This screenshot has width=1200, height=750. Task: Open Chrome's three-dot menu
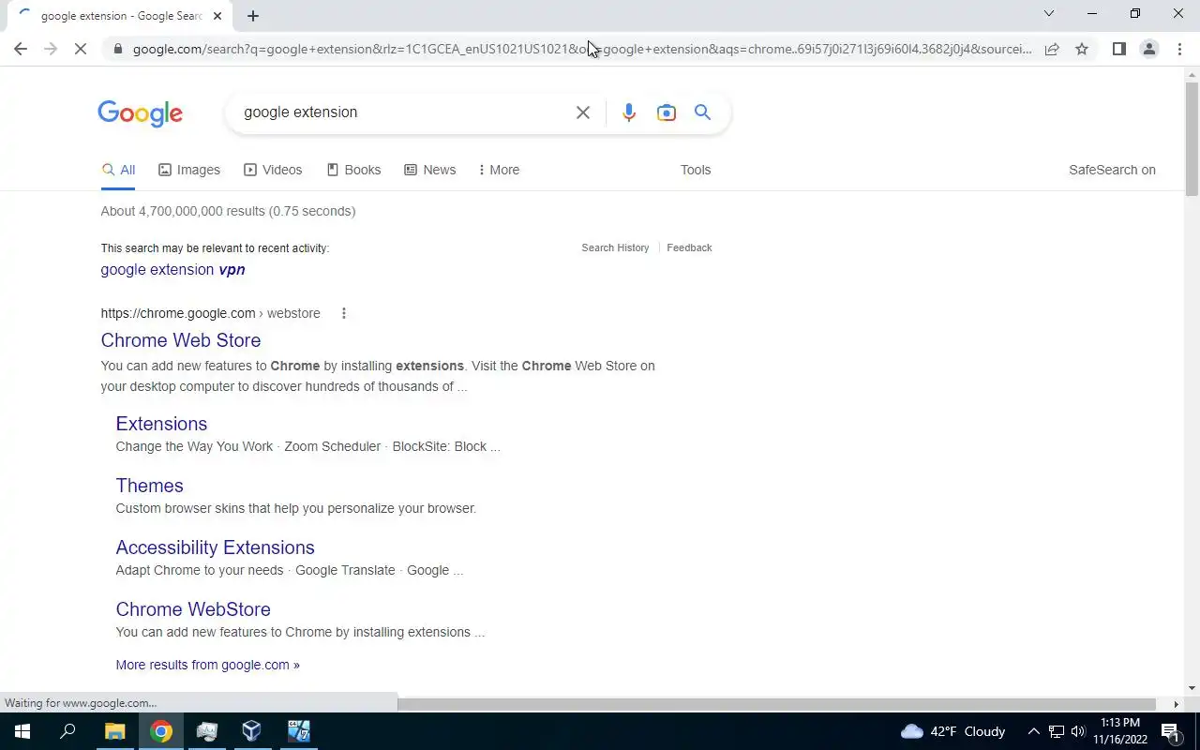pyautogui.click(x=1179, y=49)
